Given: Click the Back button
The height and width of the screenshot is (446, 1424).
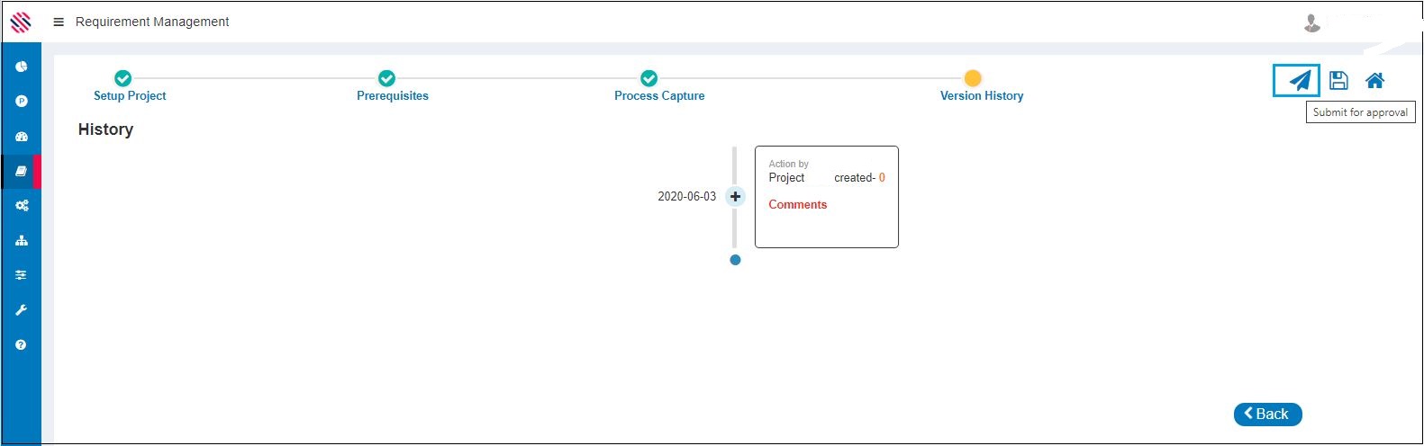Looking at the screenshot, I should point(1267,414).
